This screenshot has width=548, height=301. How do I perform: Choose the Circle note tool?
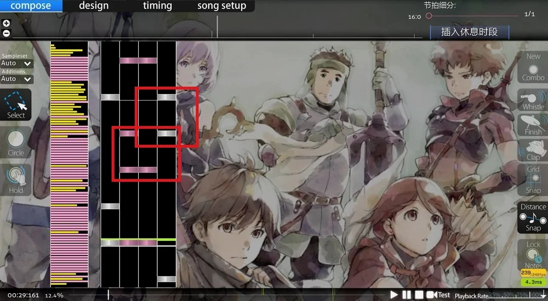click(16, 143)
